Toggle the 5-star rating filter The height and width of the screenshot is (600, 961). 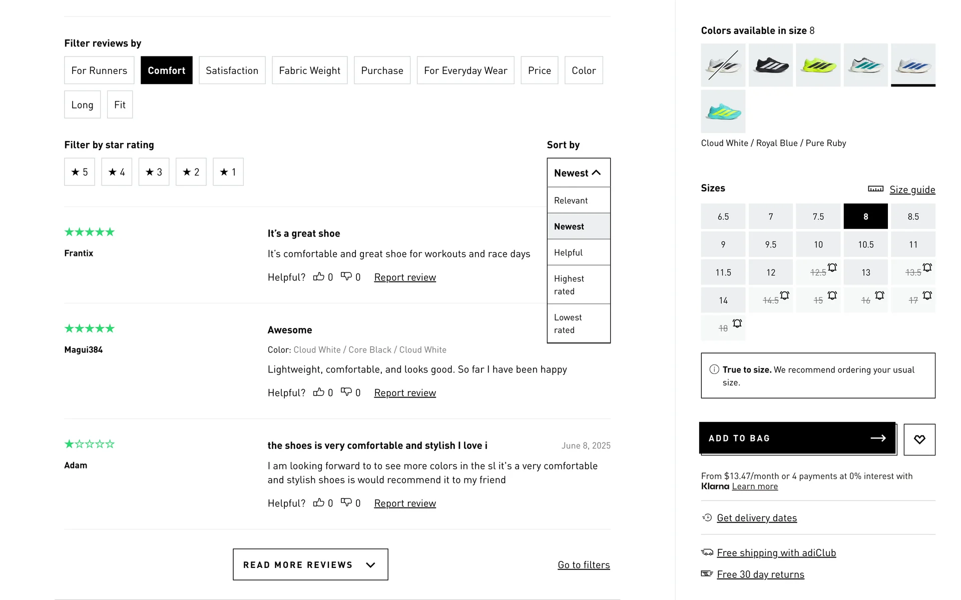pos(80,172)
